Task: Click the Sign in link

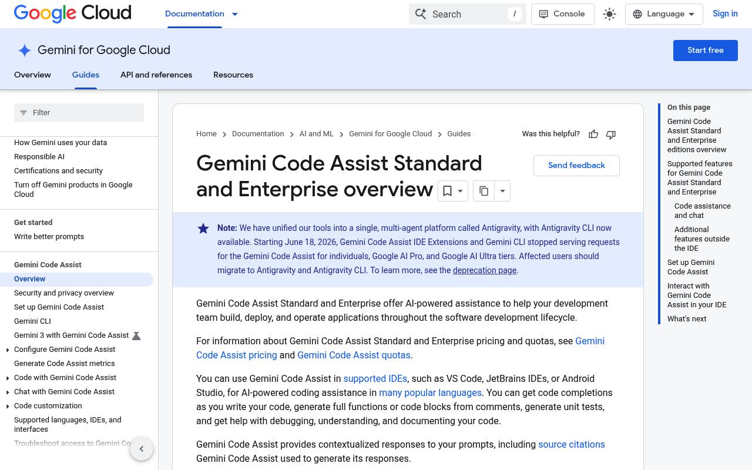Action: click(725, 14)
